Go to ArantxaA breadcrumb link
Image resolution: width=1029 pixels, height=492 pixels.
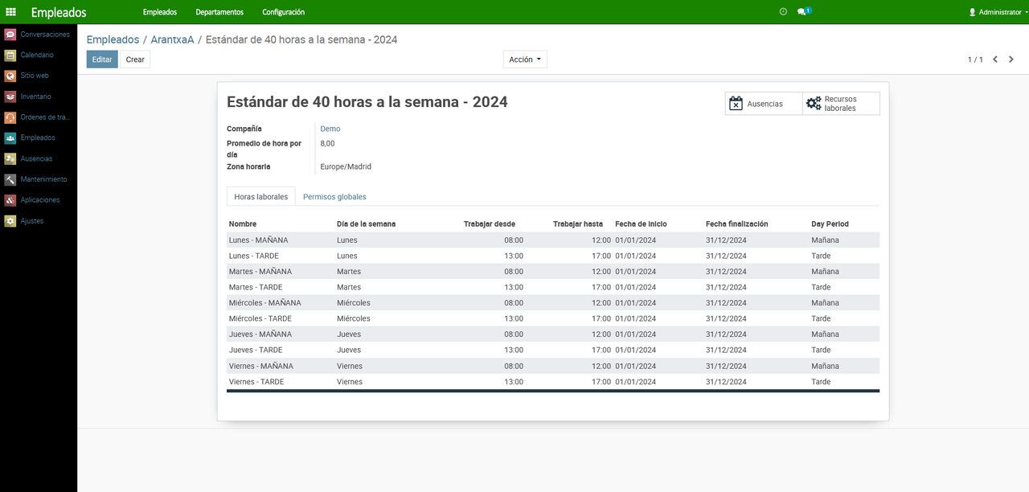tap(172, 39)
